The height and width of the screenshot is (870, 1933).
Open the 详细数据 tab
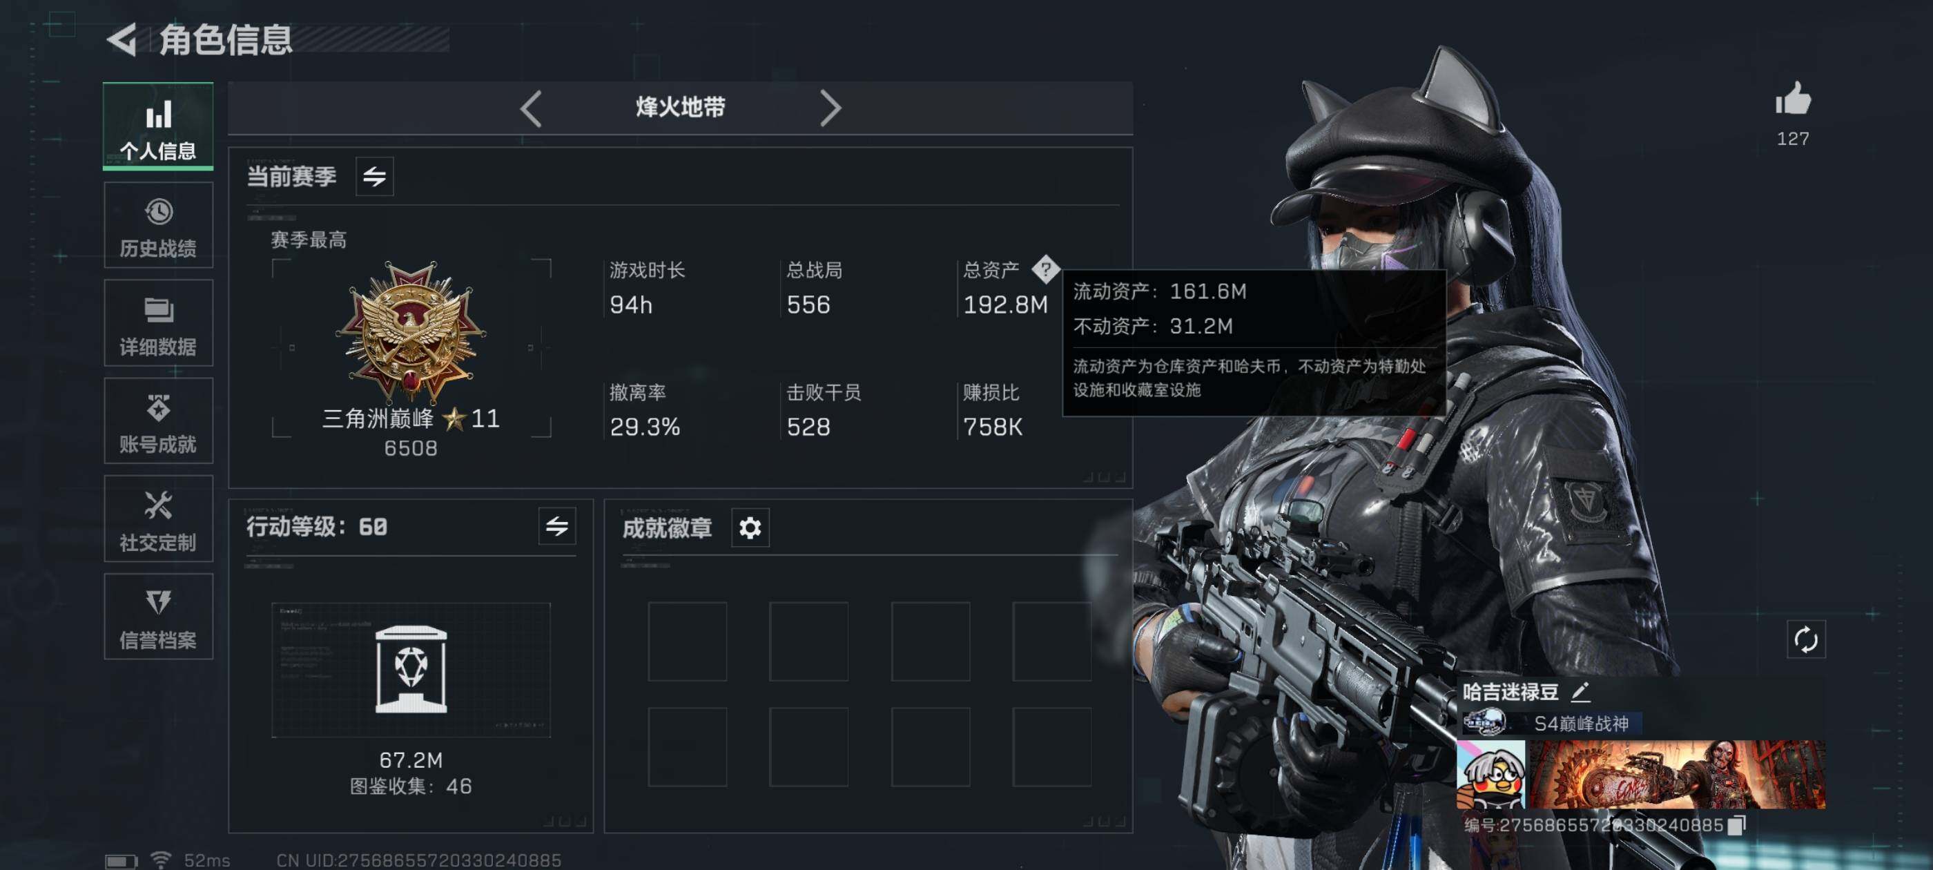[158, 322]
